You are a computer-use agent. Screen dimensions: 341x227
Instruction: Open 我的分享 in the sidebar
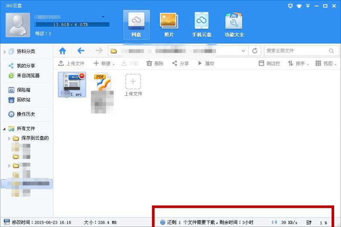26,66
